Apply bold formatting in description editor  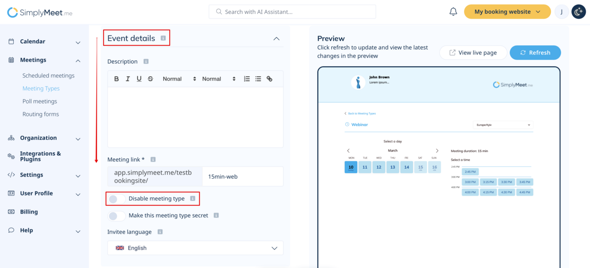pyautogui.click(x=117, y=79)
